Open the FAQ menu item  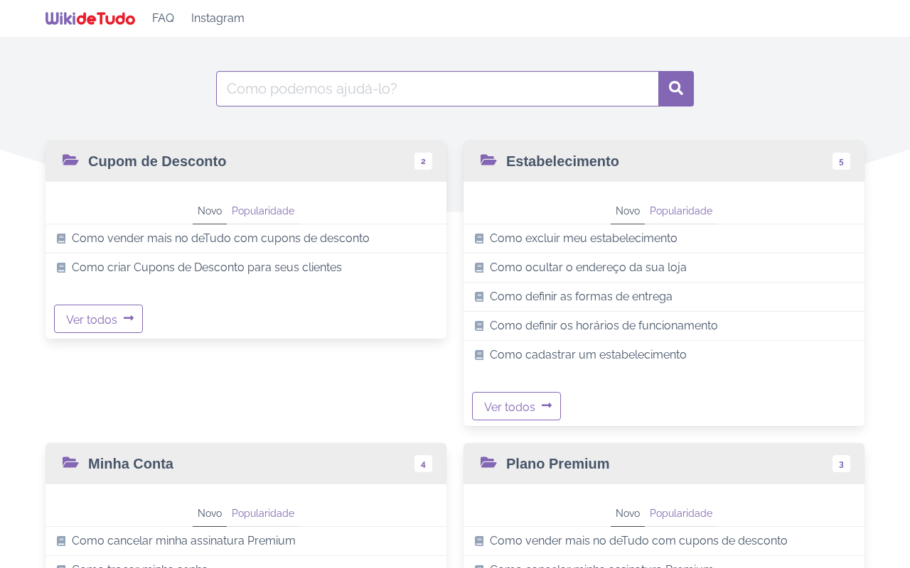pos(163,18)
